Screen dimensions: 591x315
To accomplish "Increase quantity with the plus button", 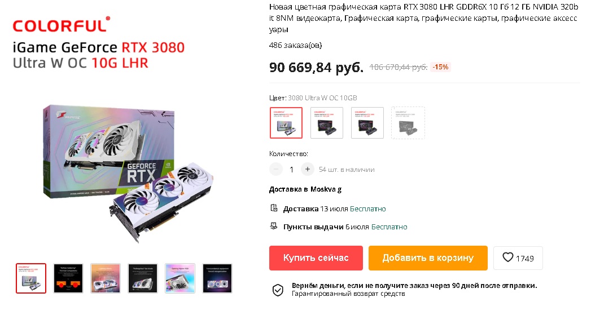I will coord(308,170).
